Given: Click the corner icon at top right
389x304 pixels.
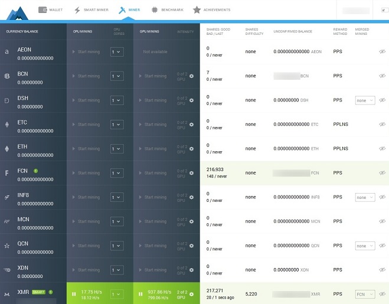Looking at the screenshot, I should [x=383, y=10].
